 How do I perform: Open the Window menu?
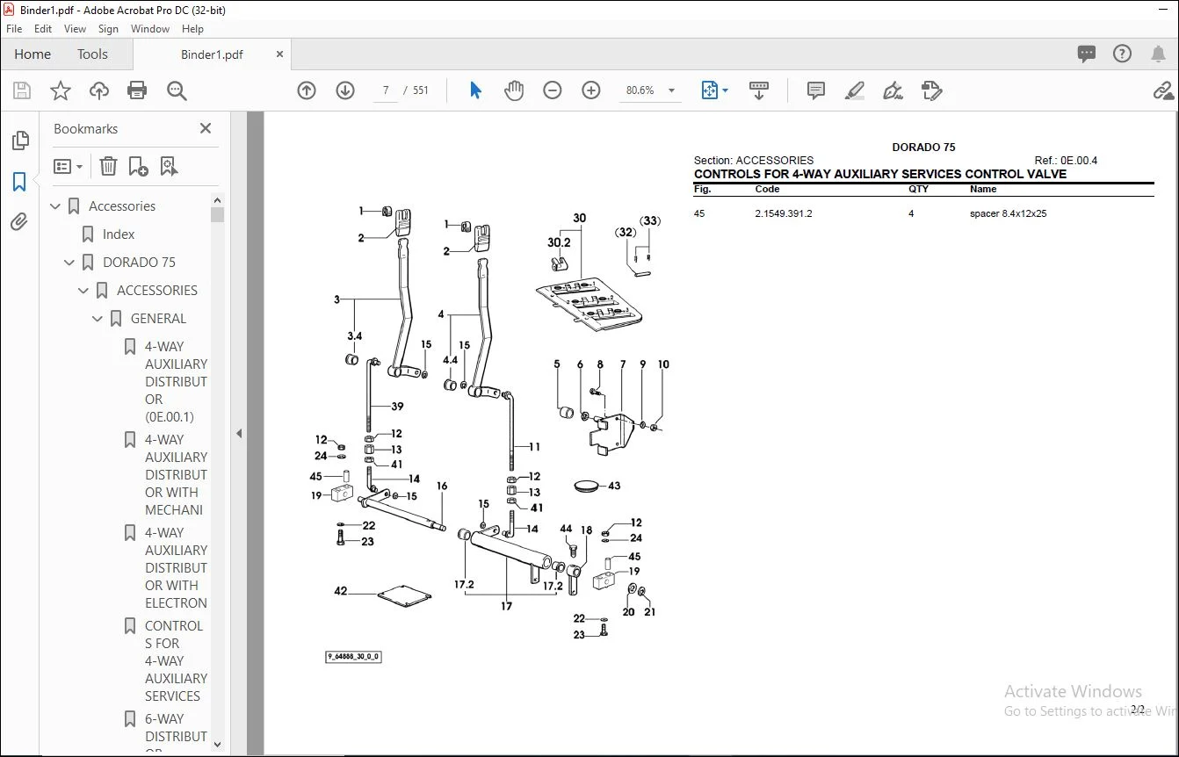coord(150,29)
